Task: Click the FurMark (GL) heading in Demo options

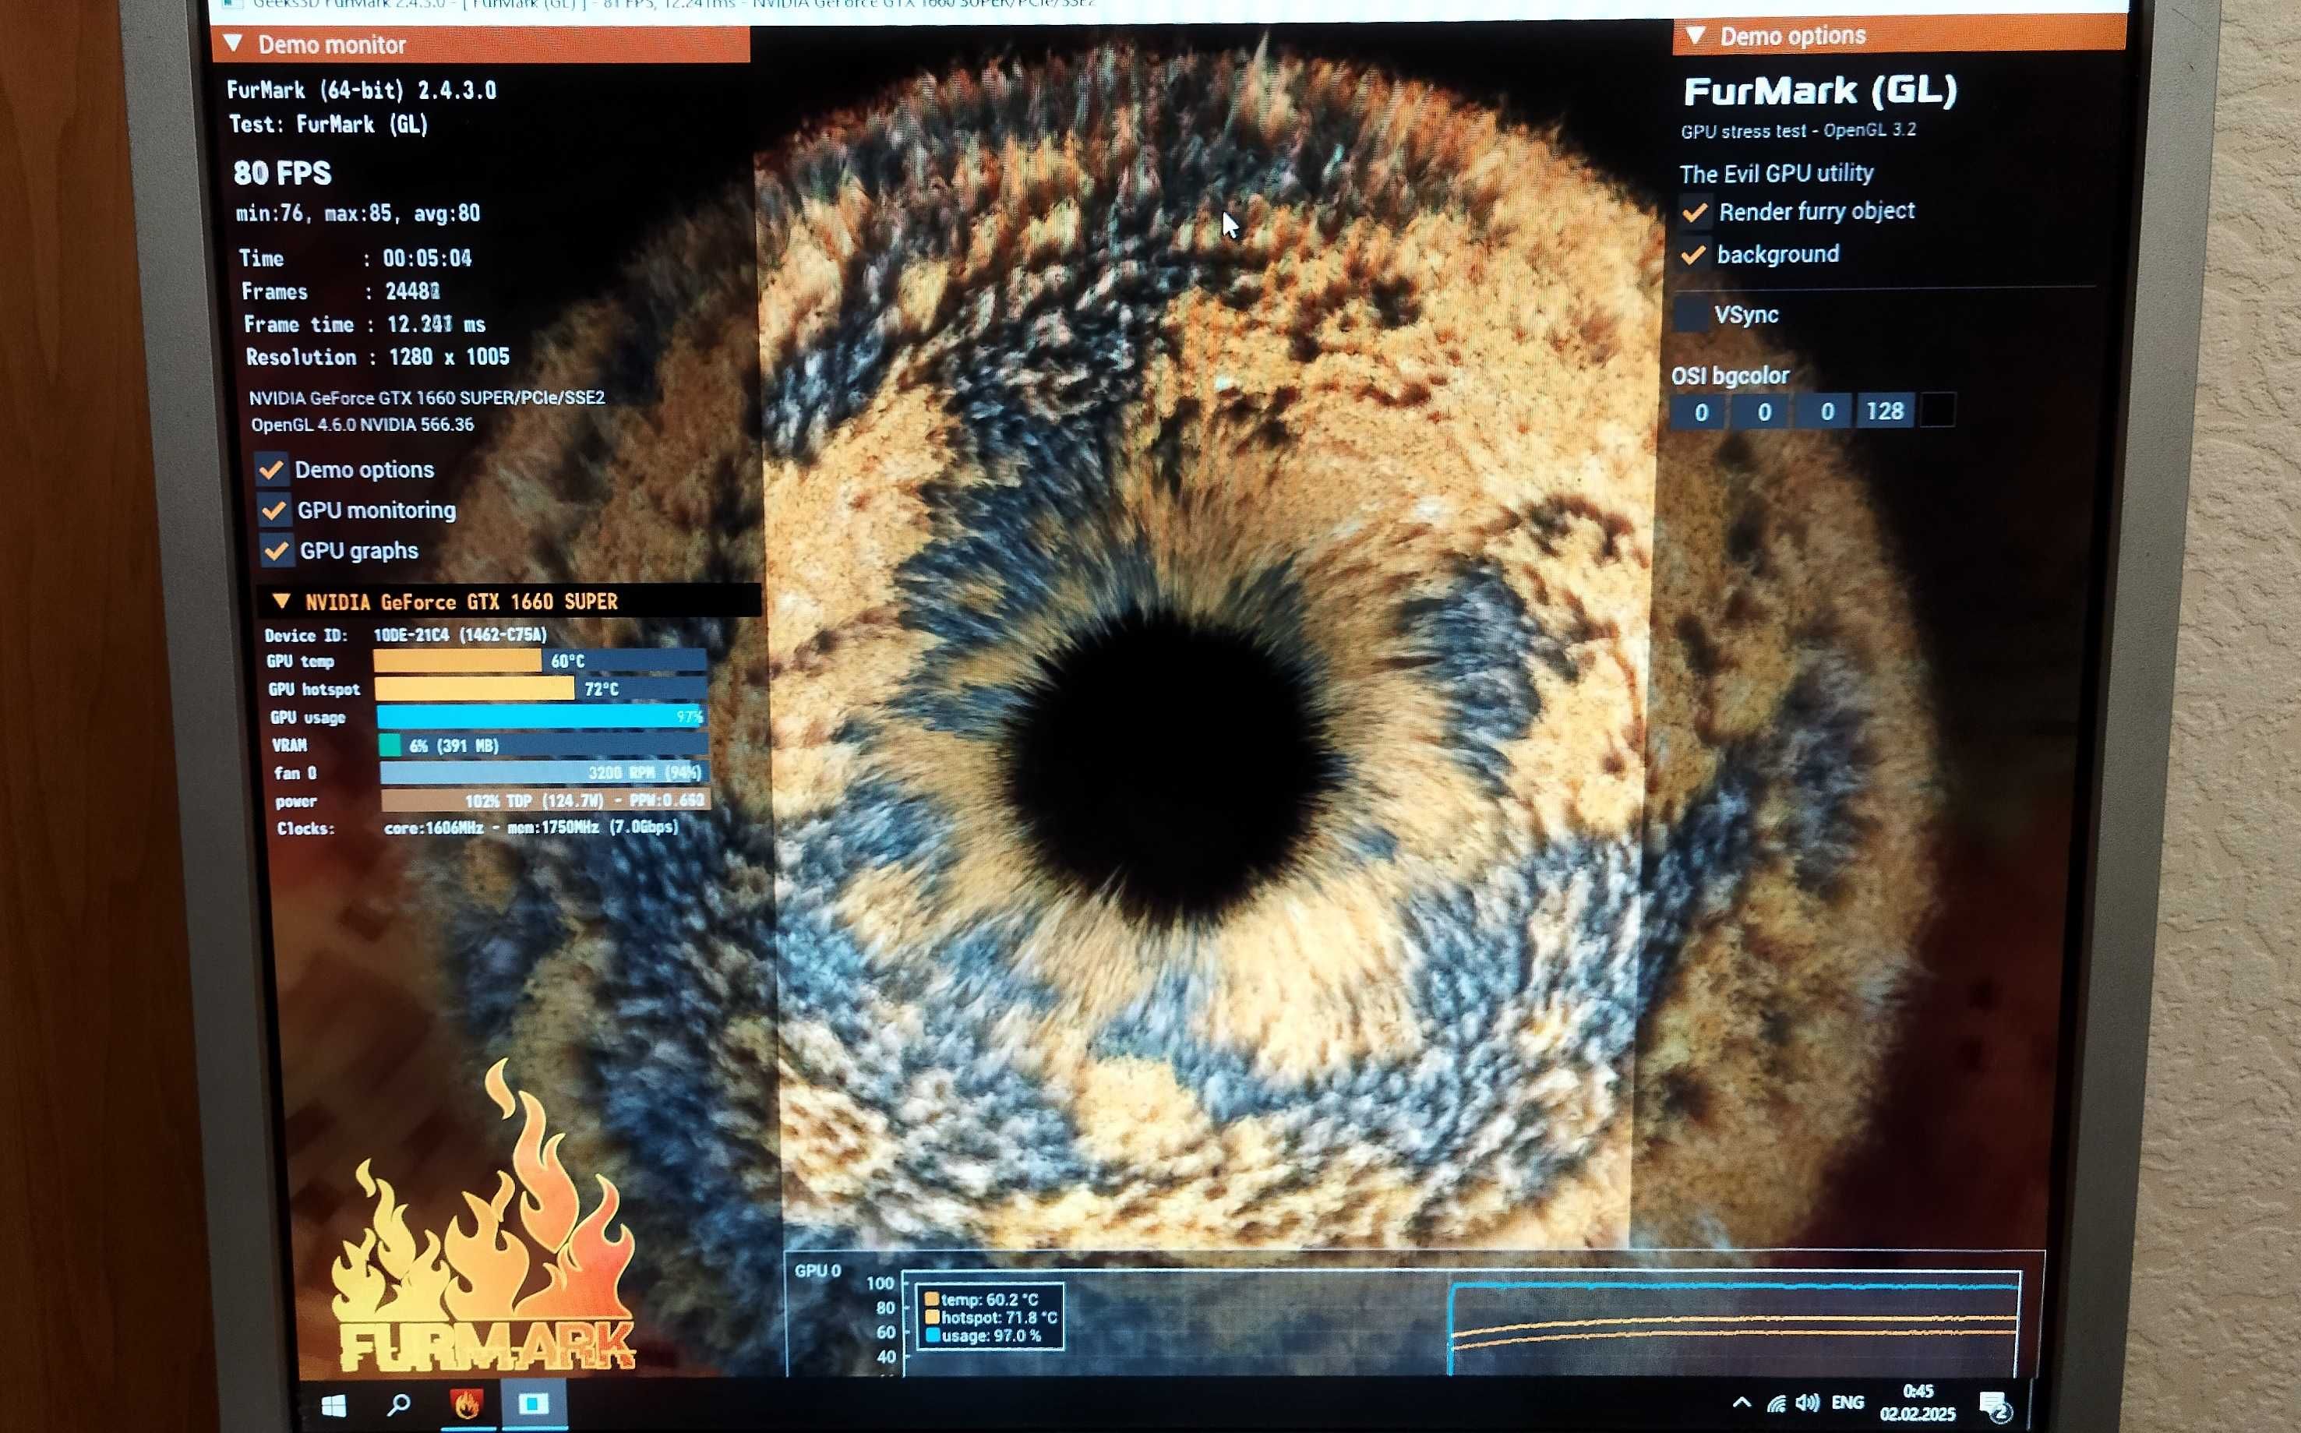Action: tap(1819, 91)
